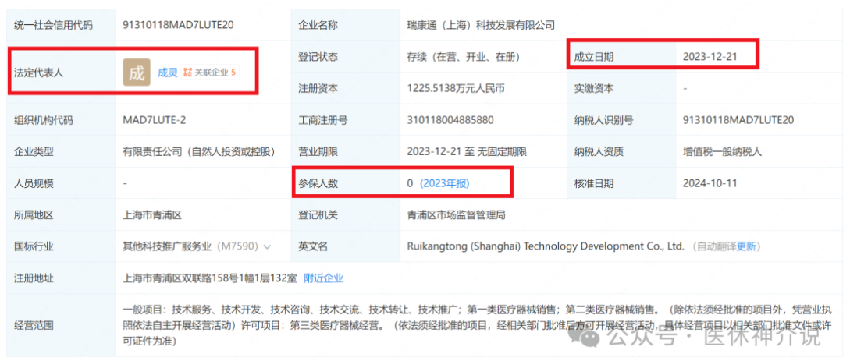Click the address 上海市青浦区双联路158号1幢1层132室
This screenshot has height=361, width=850.
pos(210,278)
